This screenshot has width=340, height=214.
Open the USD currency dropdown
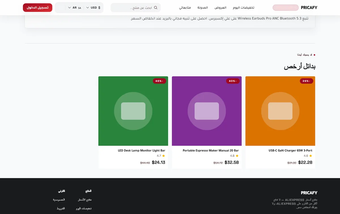(93, 8)
